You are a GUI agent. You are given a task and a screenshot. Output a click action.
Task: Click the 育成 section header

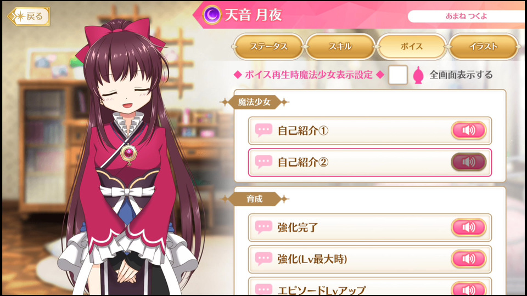click(254, 199)
